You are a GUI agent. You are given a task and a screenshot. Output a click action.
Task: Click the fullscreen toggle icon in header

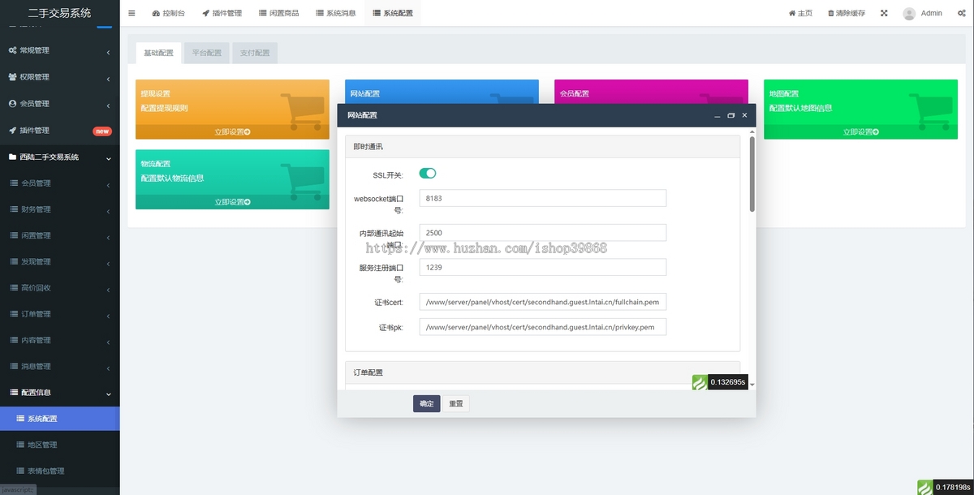tap(884, 13)
